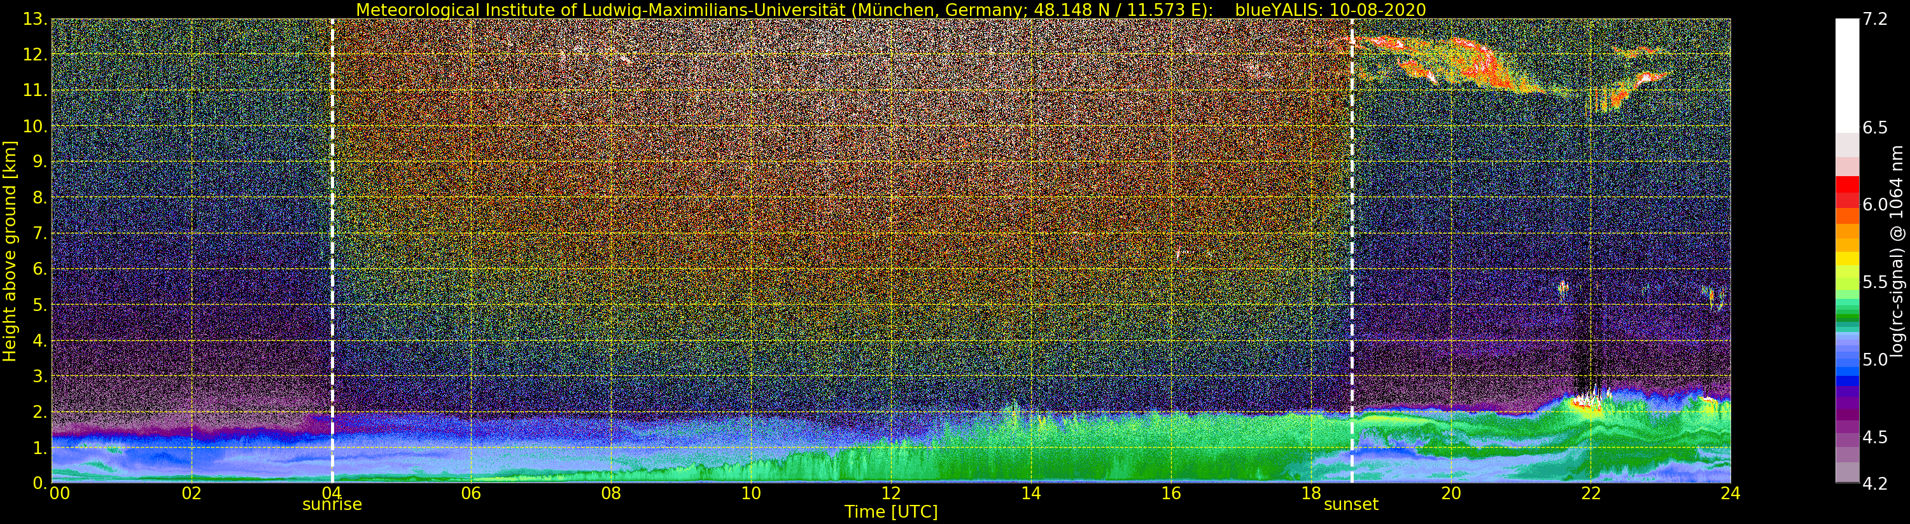Click the 'log(rc-signal) @ 1064 nm' colorbar label
The image size is (1910, 524).
tap(1897, 251)
